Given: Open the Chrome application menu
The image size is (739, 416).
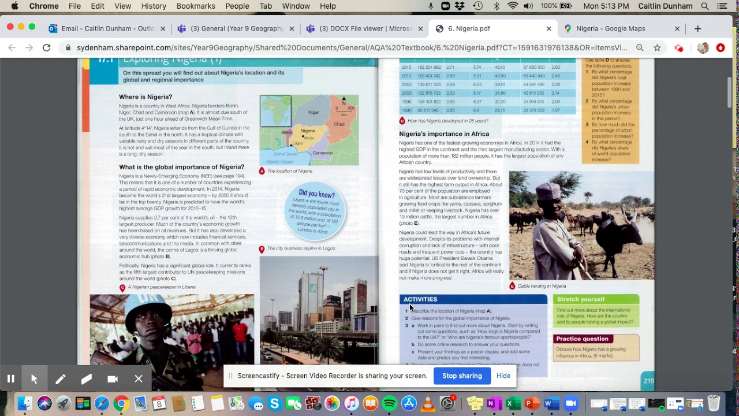Looking at the screenshot, I should coord(44,6).
